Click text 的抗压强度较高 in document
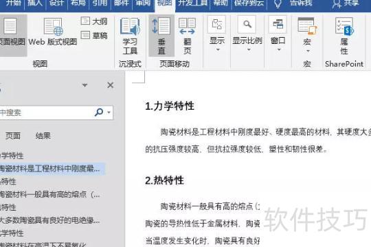 [172, 149]
